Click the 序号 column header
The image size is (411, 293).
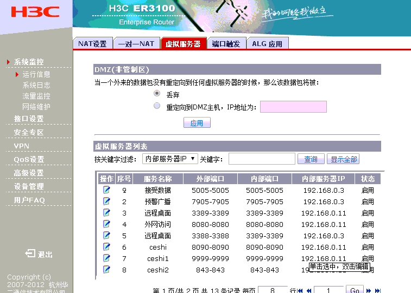(x=124, y=179)
